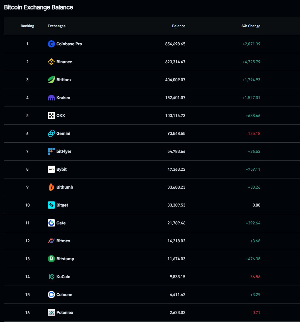Click the Exchanges column header
300x322 pixels.
(x=56, y=26)
